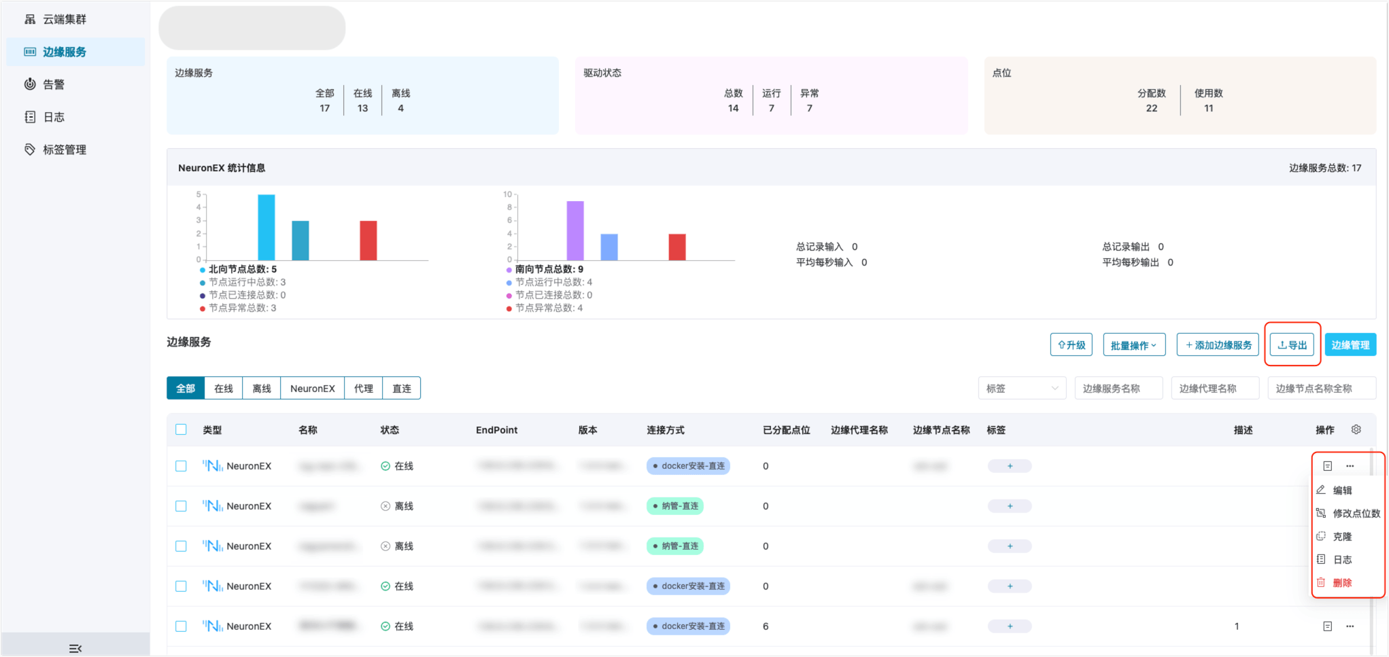Select the checkbox of the second NeuronEX row

(x=181, y=506)
